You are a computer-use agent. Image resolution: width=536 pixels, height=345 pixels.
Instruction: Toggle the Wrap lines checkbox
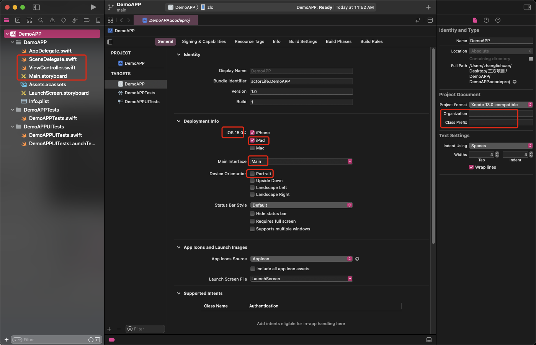(x=471, y=167)
